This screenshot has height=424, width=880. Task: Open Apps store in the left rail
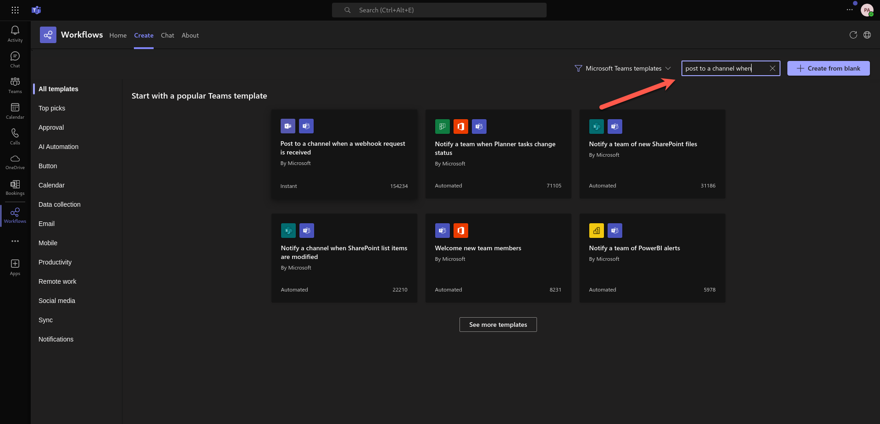pyautogui.click(x=15, y=267)
